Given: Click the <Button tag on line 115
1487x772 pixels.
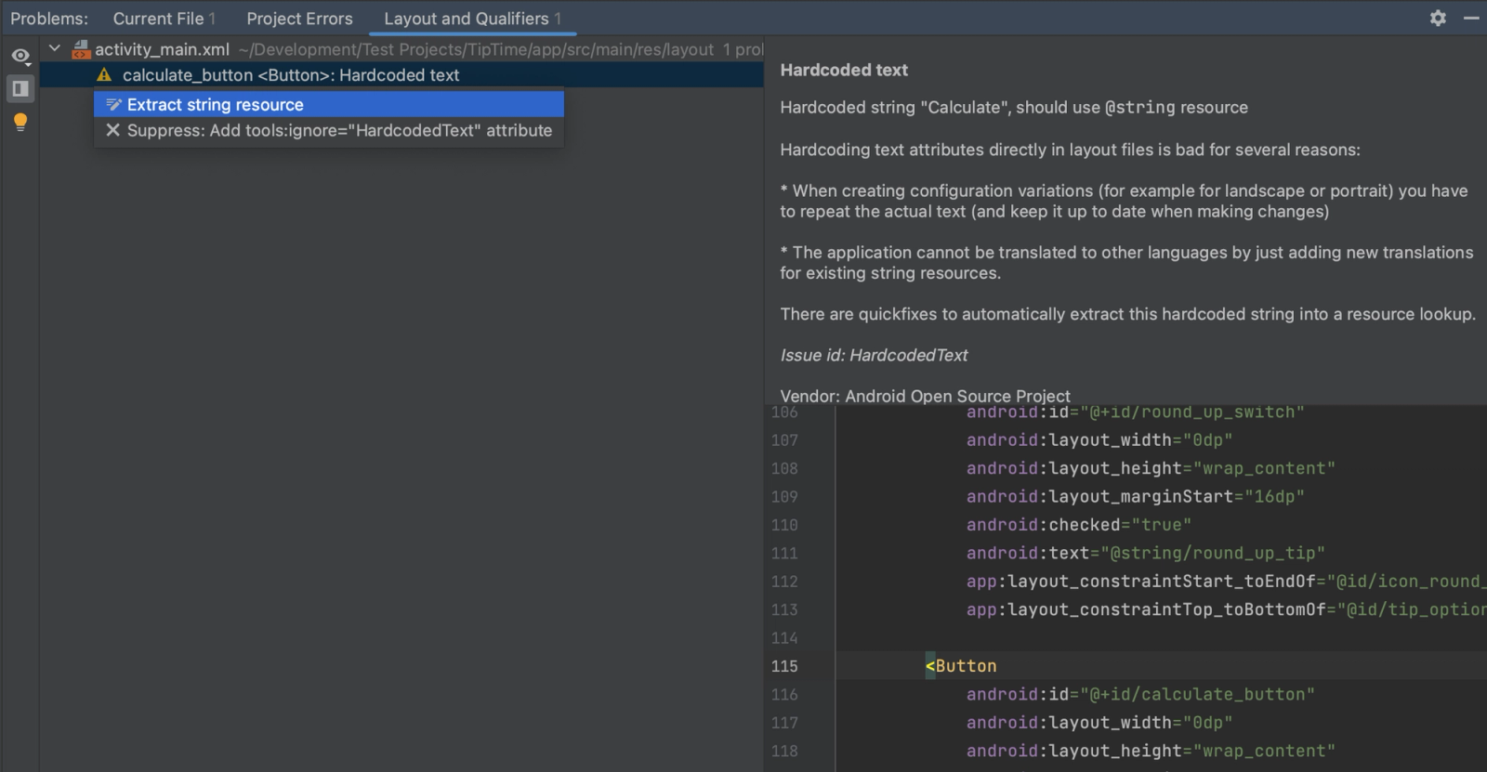Looking at the screenshot, I should pos(961,666).
